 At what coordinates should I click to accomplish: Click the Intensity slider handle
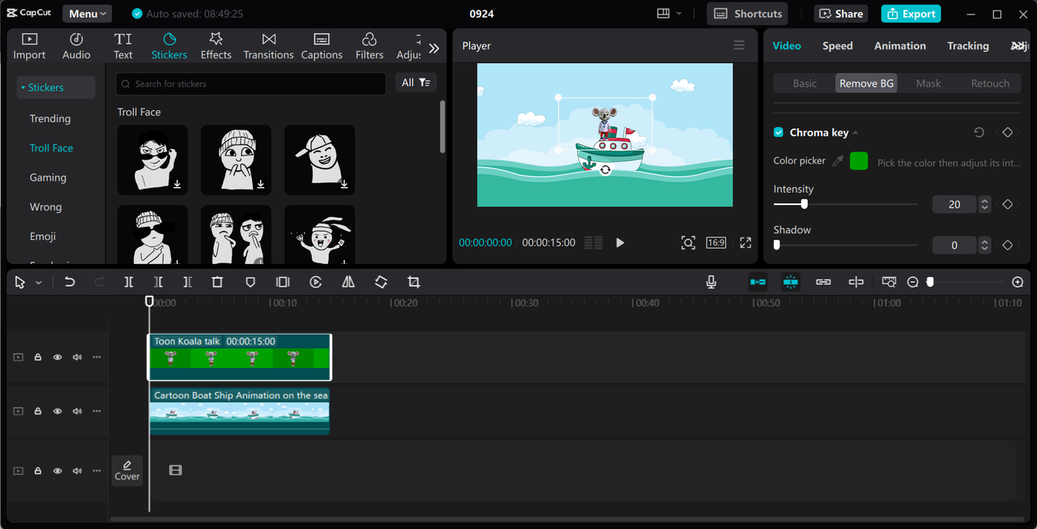(804, 204)
